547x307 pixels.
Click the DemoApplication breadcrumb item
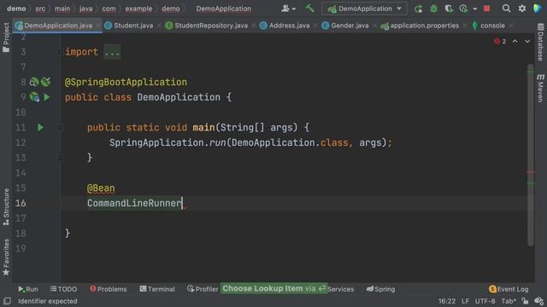(x=223, y=9)
